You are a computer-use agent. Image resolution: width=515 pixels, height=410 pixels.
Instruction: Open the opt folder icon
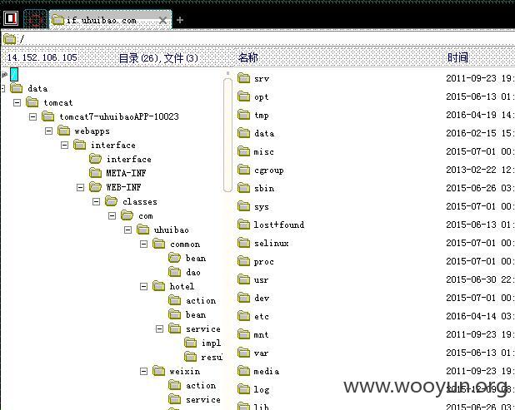click(x=243, y=96)
